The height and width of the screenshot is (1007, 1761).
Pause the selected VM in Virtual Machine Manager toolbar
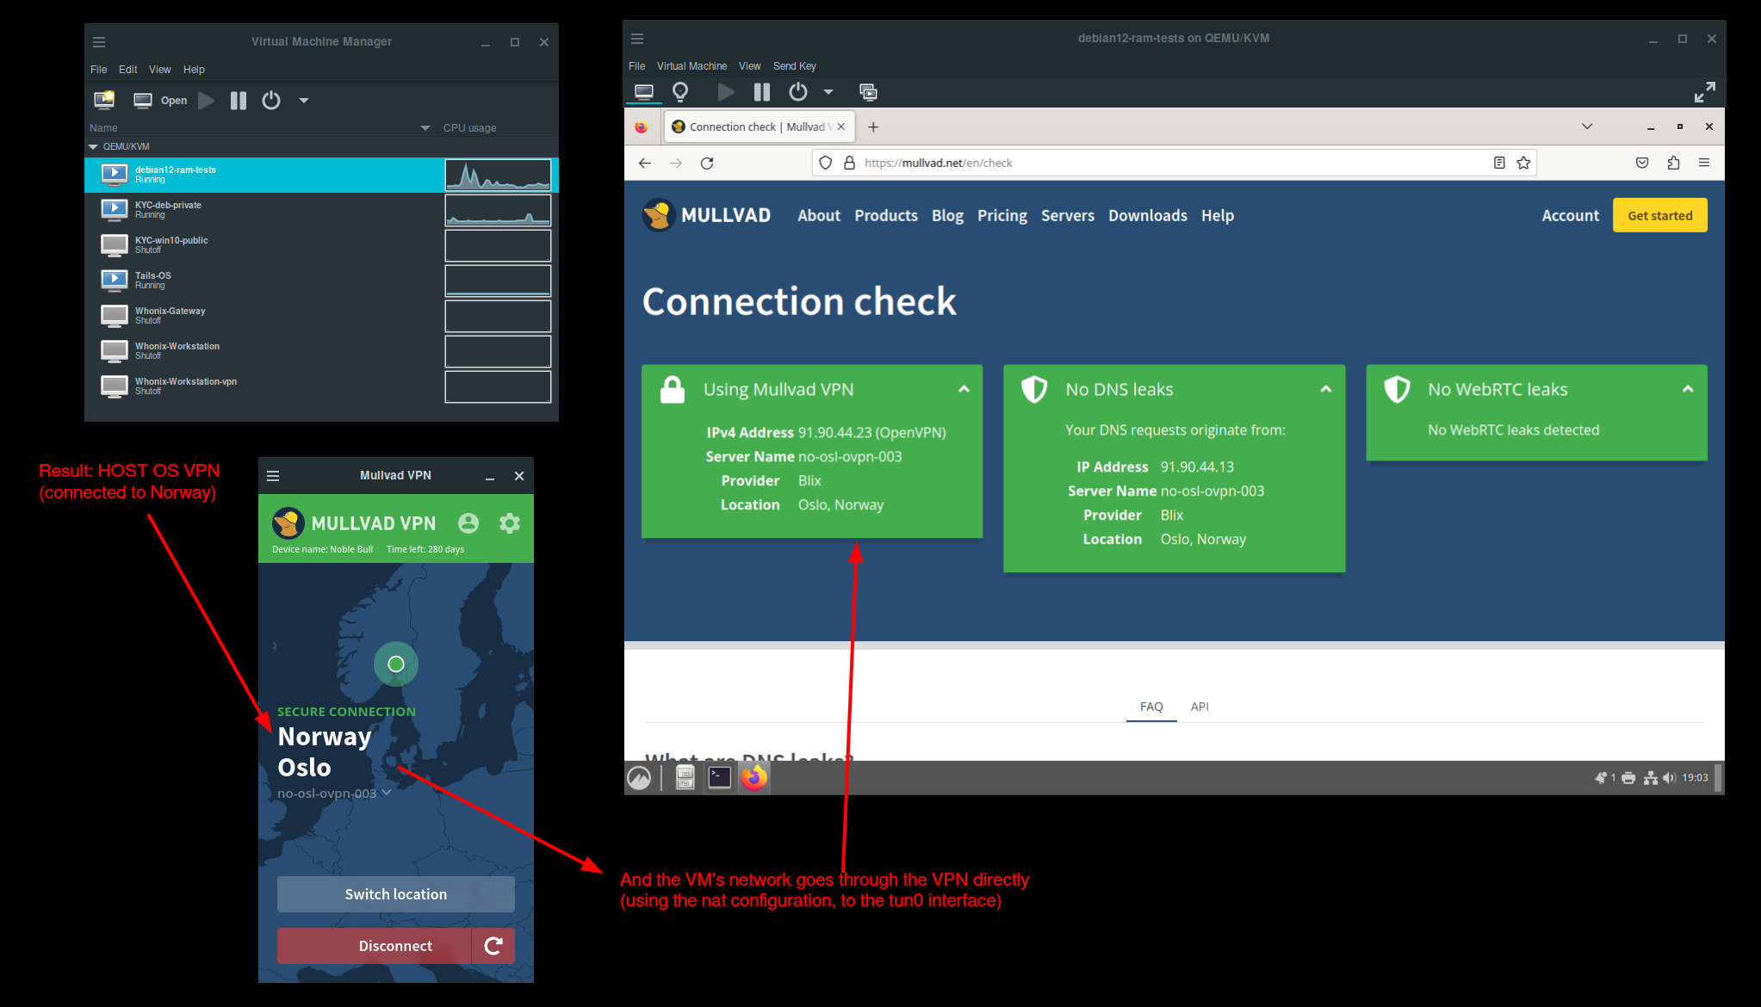(239, 101)
